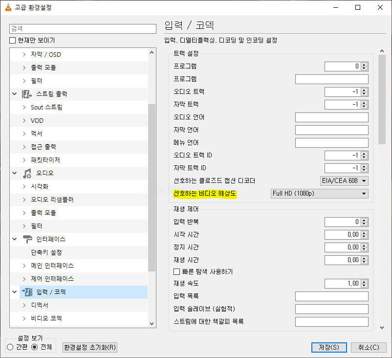Click the 입력 / 코덱 icon in the sidebar
This screenshot has height=358, width=392.
point(26,292)
